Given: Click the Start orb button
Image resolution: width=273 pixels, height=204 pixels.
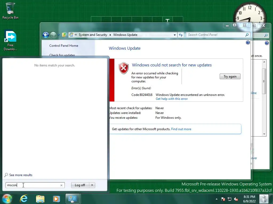Looking at the screenshot, I should 7,199.
